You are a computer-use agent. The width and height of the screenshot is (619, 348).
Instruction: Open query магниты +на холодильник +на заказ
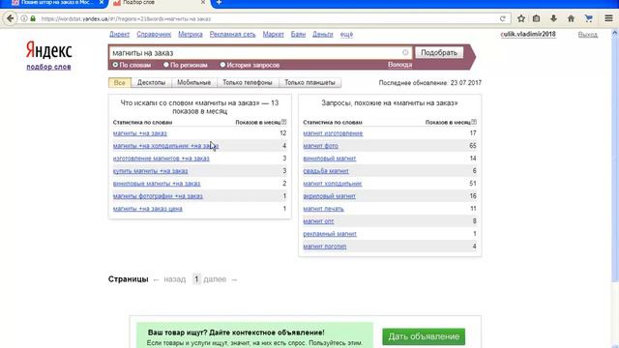[165, 146]
